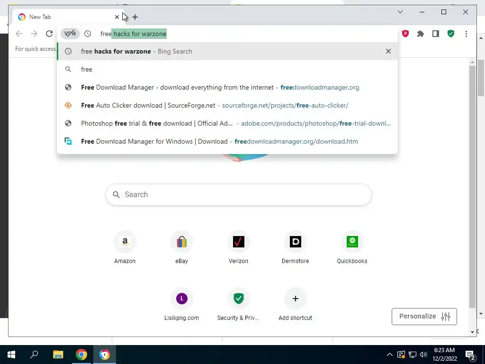The image size is (485, 364).
Task: Toggle the side panel icon
Action: (x=436, y=34)
